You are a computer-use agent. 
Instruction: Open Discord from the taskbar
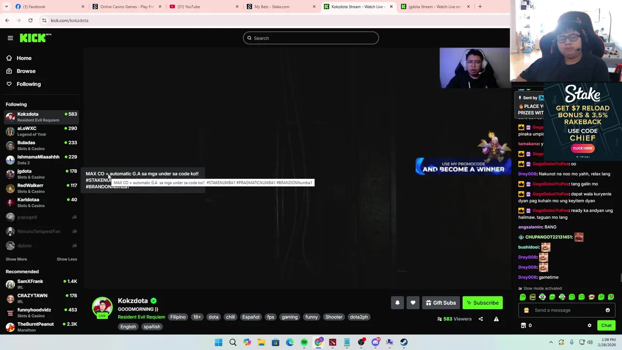(x=375, y=342)
